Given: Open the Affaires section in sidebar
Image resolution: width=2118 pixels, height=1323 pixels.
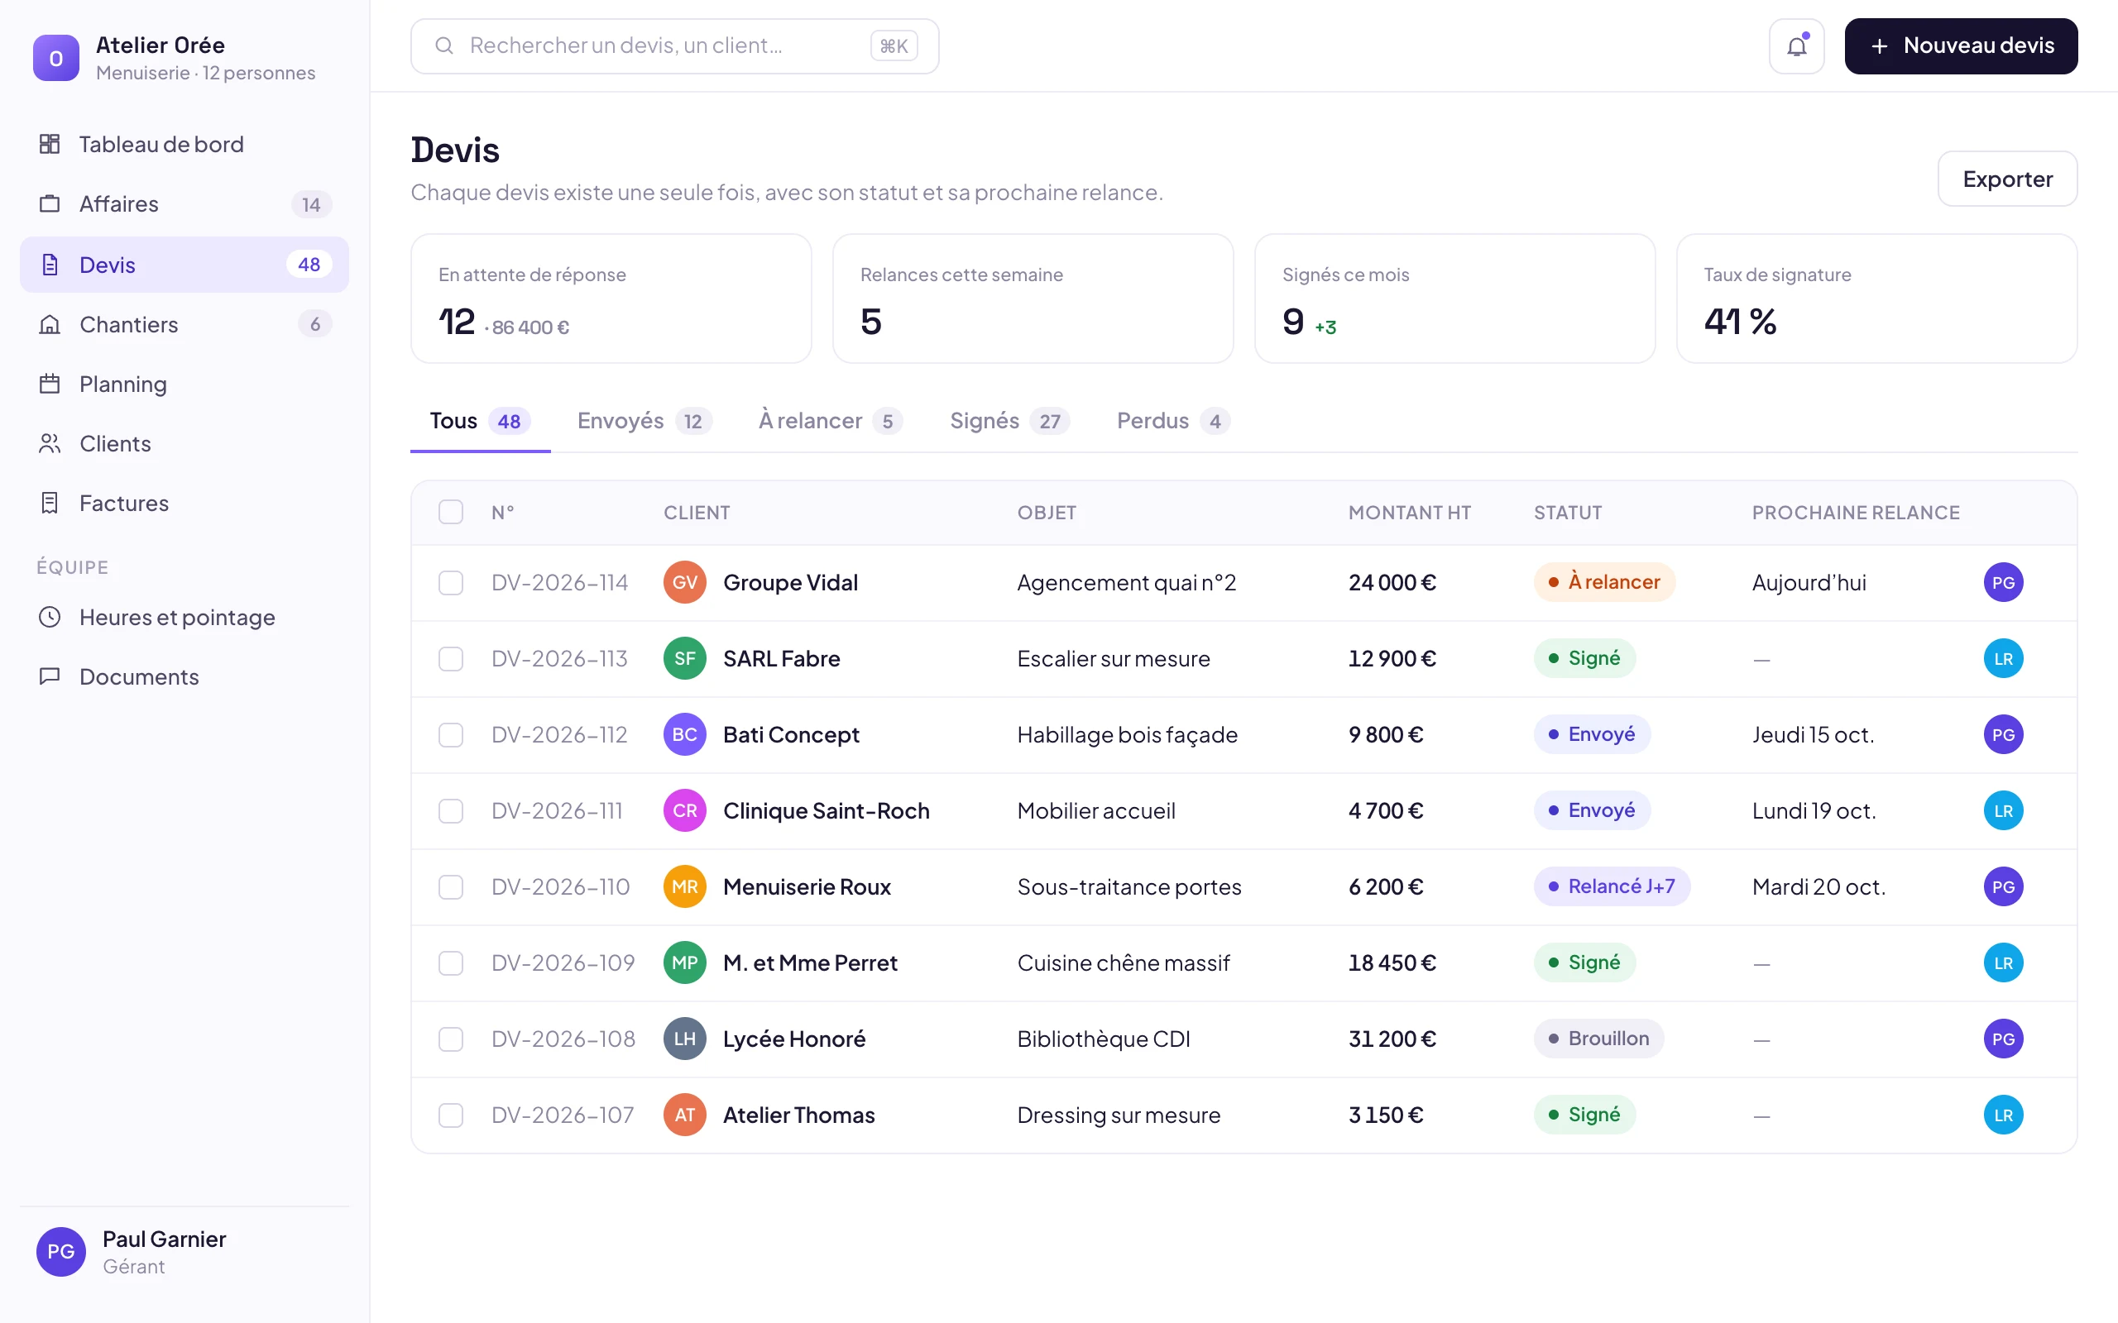Looking at the screenshot, I should (x=184, y=204).
